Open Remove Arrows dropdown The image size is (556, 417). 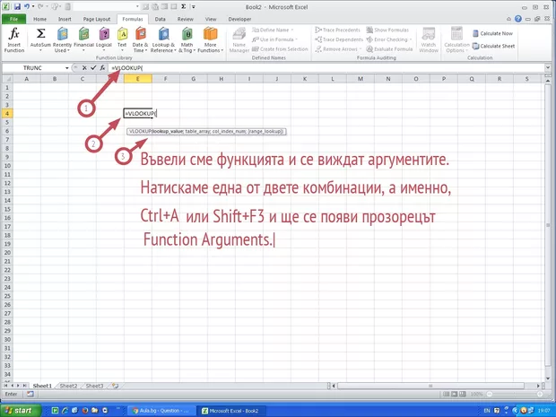point(338,49)
